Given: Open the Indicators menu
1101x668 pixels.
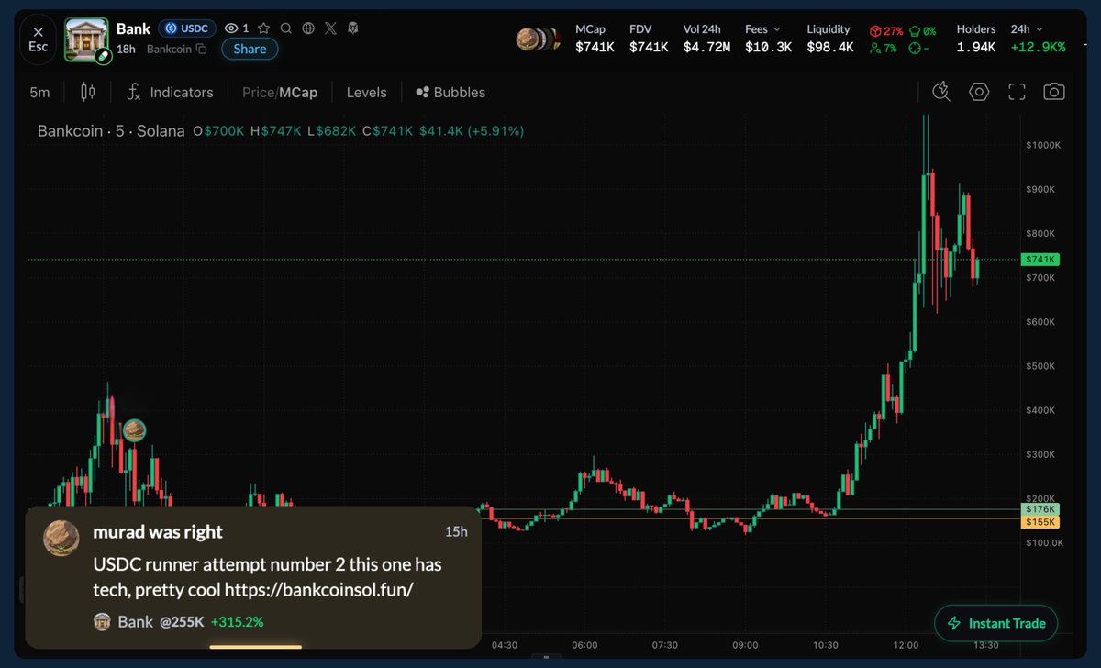Looking at the screenshot, I should coord(170,92).
